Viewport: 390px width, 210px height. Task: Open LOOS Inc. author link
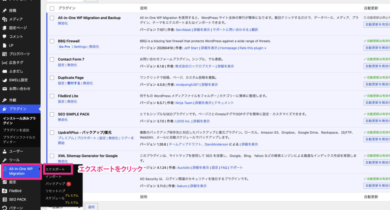[183, 121]
